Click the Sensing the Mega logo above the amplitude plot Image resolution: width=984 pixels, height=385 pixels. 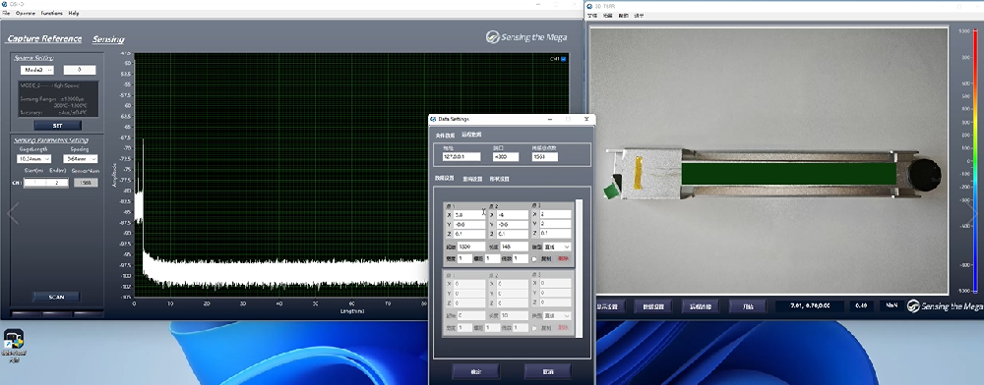click(x=525, y=37)
